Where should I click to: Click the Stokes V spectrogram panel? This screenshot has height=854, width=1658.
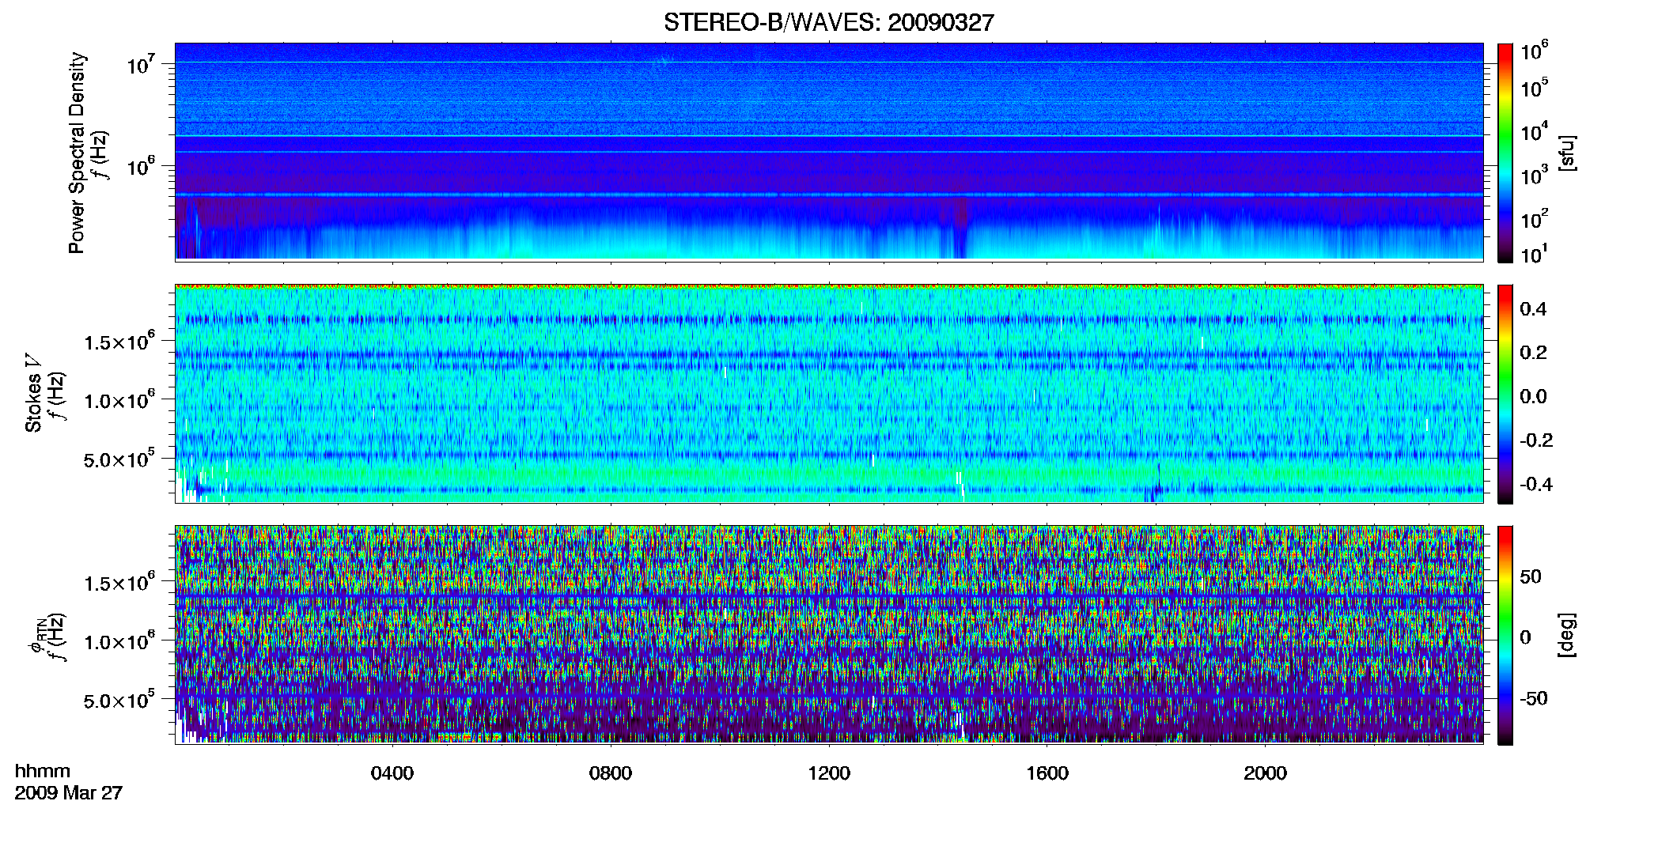829,394
